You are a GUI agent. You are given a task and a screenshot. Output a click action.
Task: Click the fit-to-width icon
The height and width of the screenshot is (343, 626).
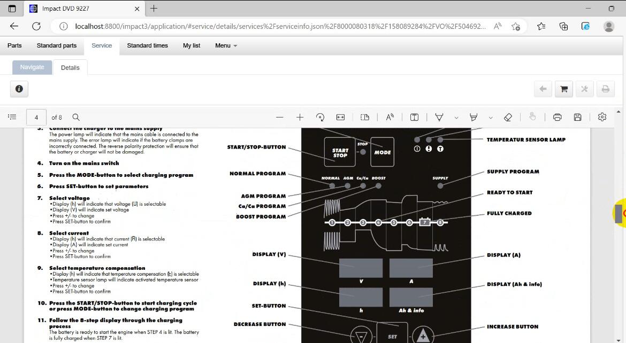pyautogui.click(x=340, y=117)
